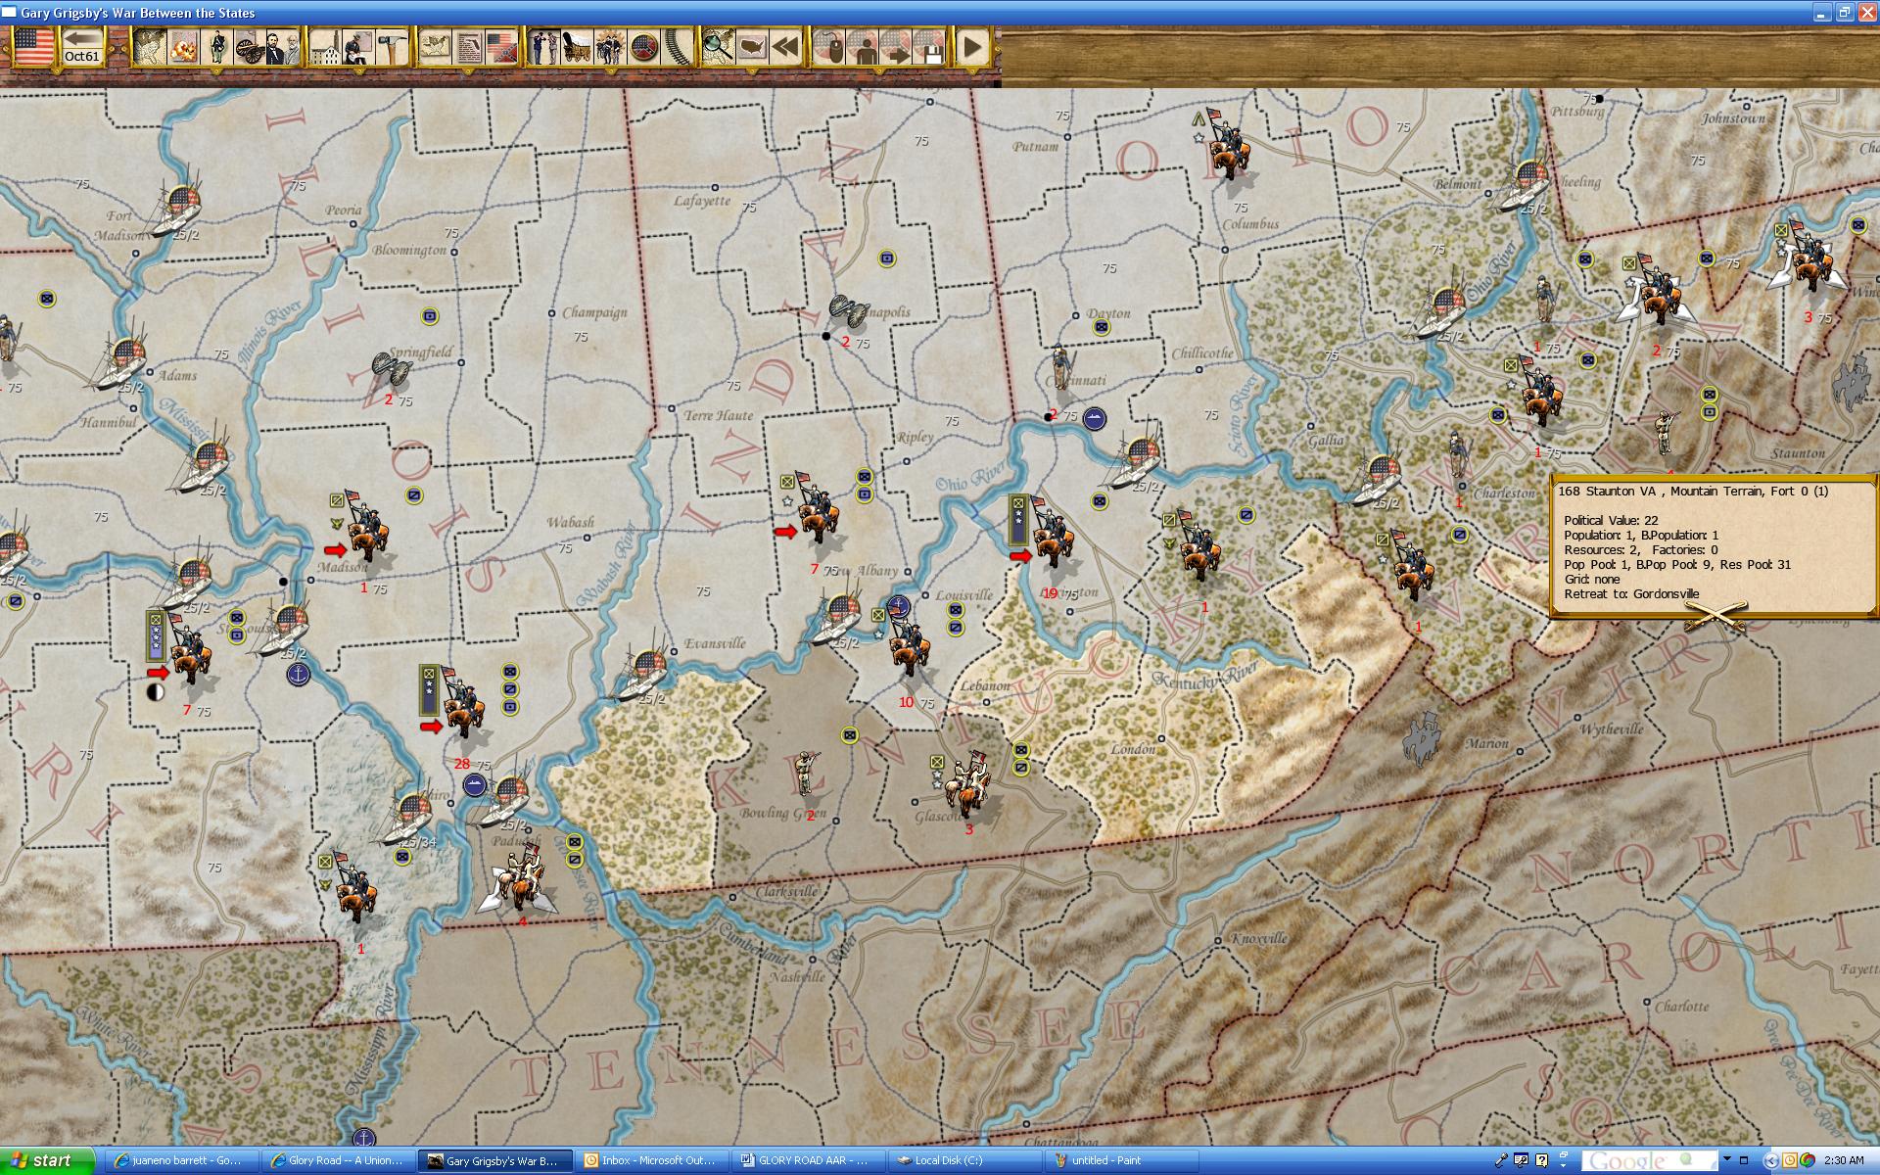Click the Union flag side indicator

pyautogui.click(x=33, y=46)
